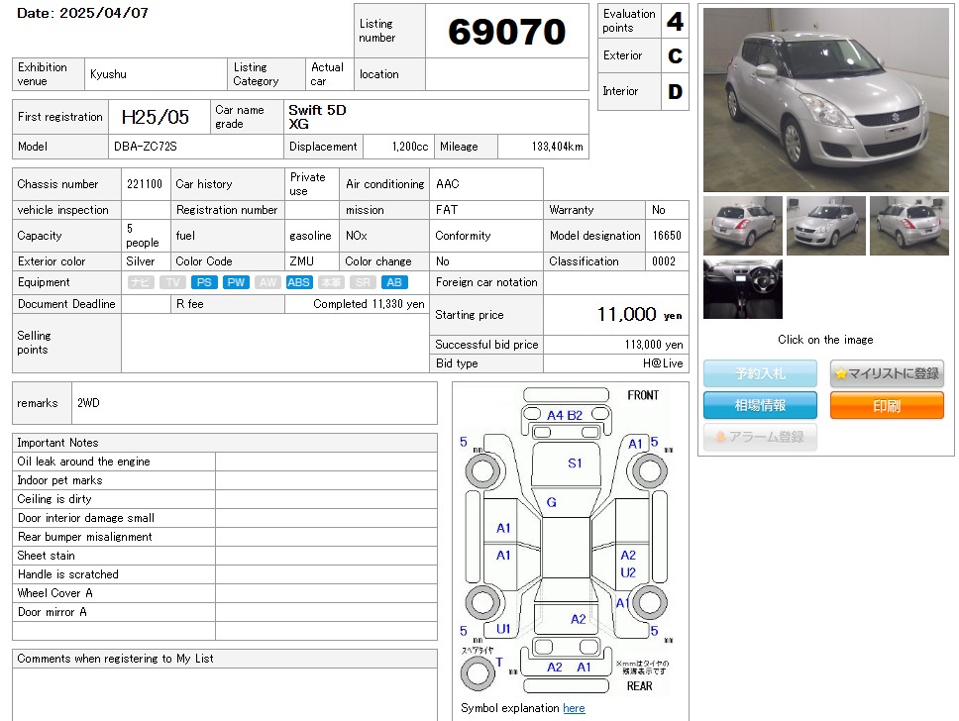The image size is (959, 721).
Task: Click the bid type H@Live
Action: coord(663,363)
